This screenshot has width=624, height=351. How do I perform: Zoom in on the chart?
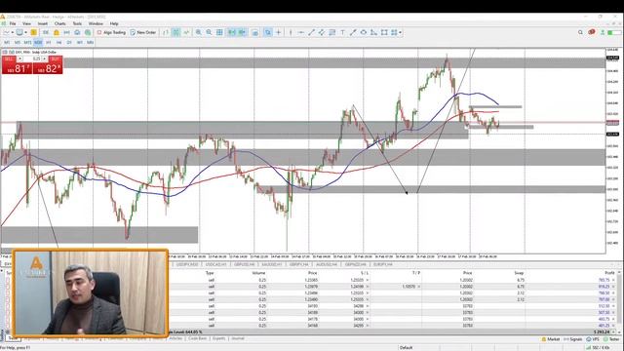[198, 32]
